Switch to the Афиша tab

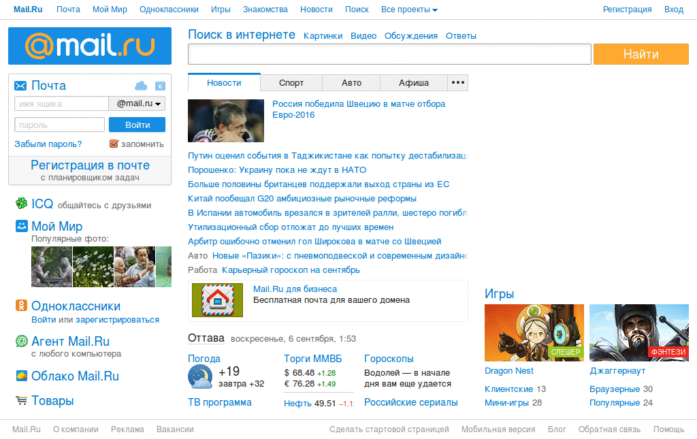tap(413, 82)
